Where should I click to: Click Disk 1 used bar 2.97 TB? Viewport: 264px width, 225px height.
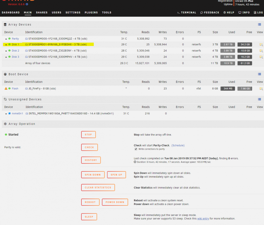tap(227, 45)
